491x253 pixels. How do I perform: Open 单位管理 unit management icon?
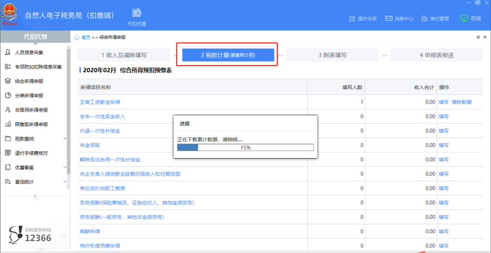tap(425, 19)
